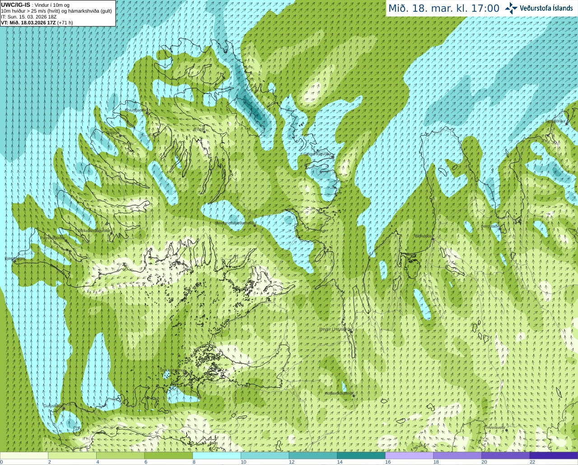The image size is (578, 465).
Task: Click the Holtavörðuheiði station marker
Action: (354, 395)
